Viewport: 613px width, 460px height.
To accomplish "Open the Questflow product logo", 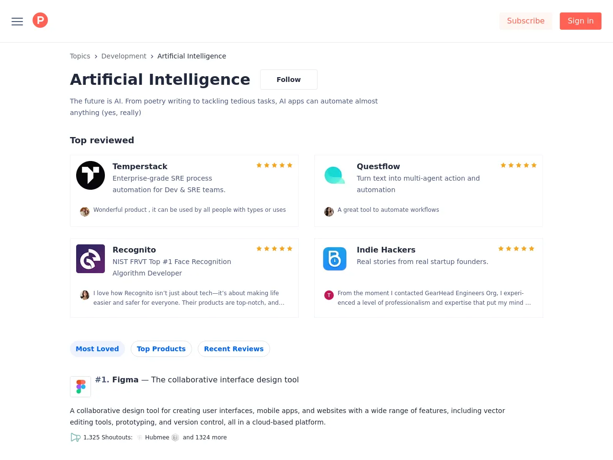I will pos(334,175).
